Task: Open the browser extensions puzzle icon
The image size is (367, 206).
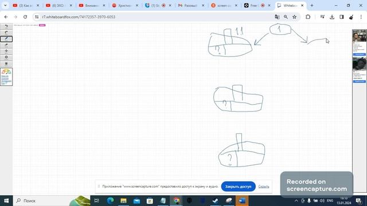Action: pos(308,17)
